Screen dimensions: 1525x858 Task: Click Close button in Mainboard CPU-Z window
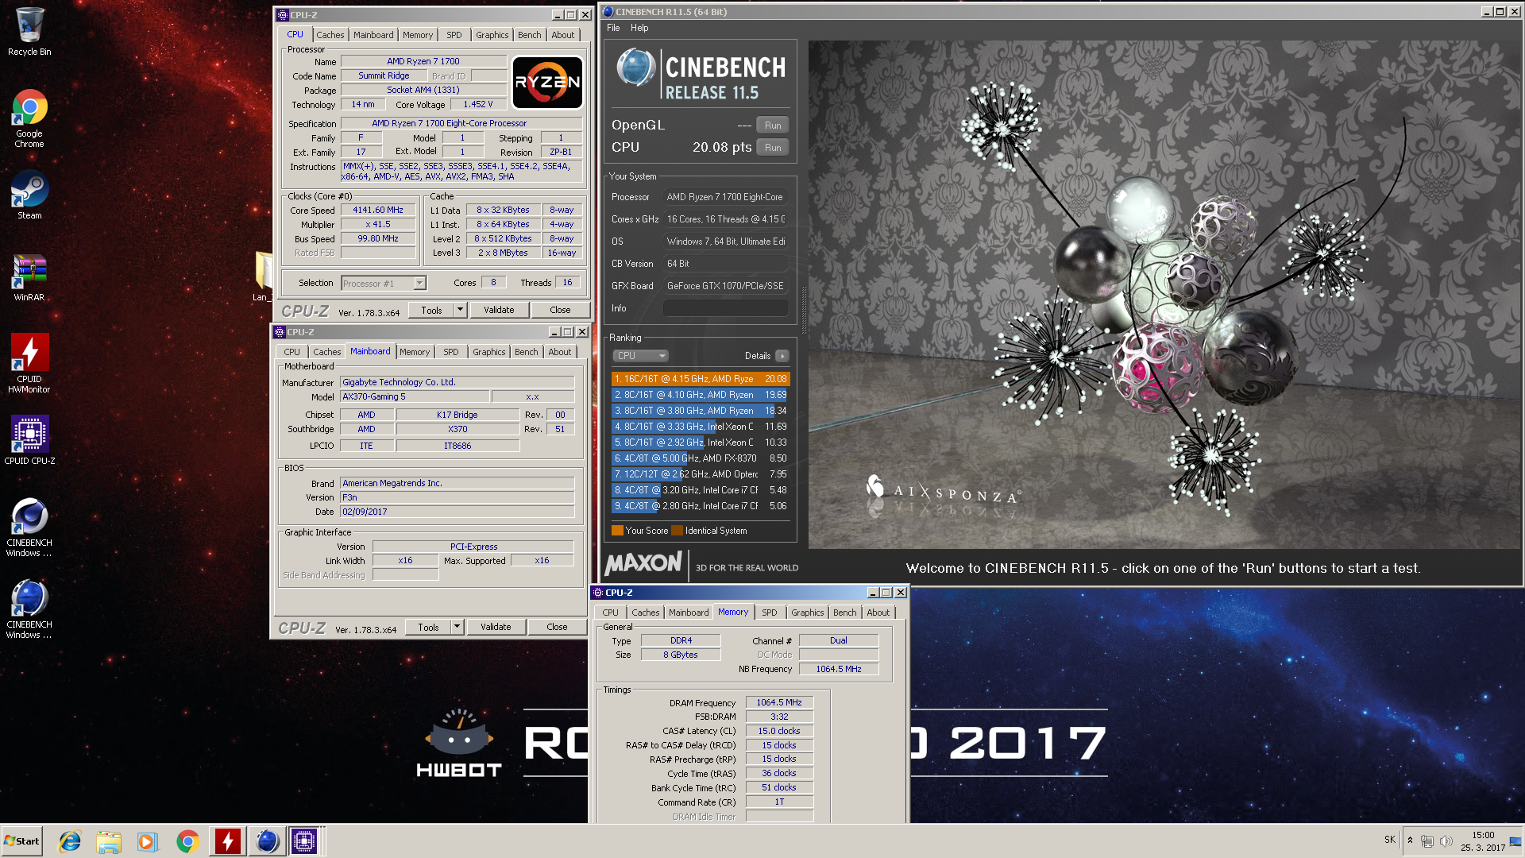pos(557,627)
